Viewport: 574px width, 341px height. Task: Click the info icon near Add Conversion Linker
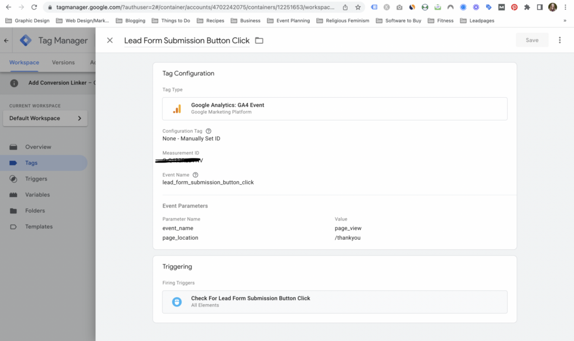pyautogui.click(x=14, y=83)
